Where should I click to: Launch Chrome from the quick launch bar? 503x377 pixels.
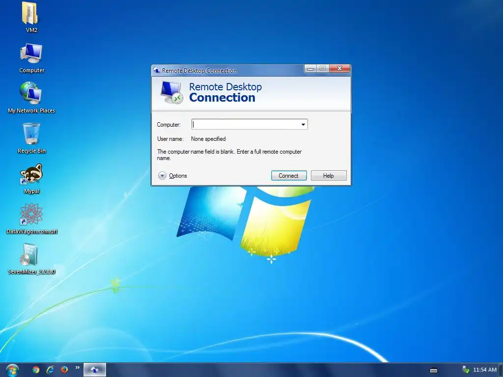tap(36, 370)
